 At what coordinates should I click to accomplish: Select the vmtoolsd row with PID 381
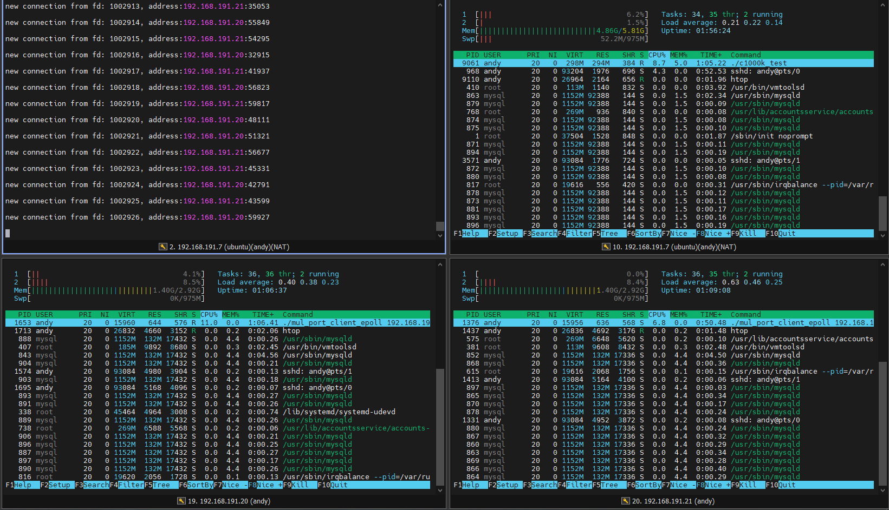click(x=664, y=347)
